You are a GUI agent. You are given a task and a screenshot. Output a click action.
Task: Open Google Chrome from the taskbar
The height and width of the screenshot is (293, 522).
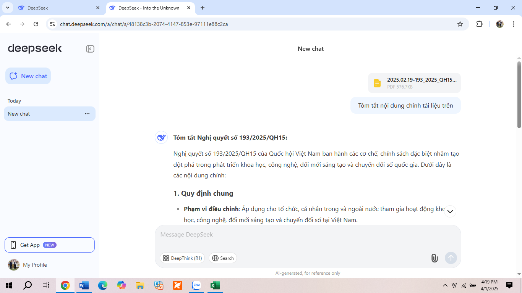65,285
